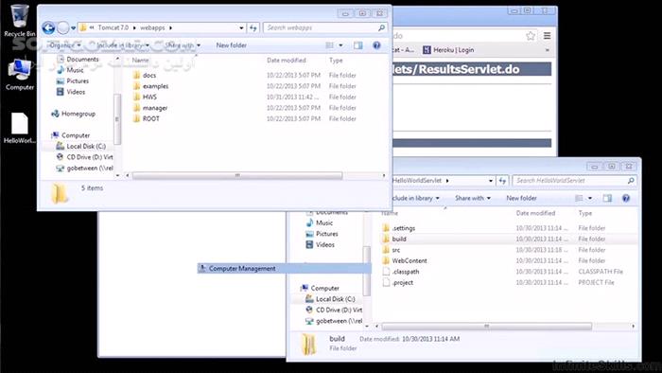Viewport: 662px width, 373px height.
Task: Select Local Disk (C:) in HelloWorldServlet navigation pane
Action: click(331, 299)
